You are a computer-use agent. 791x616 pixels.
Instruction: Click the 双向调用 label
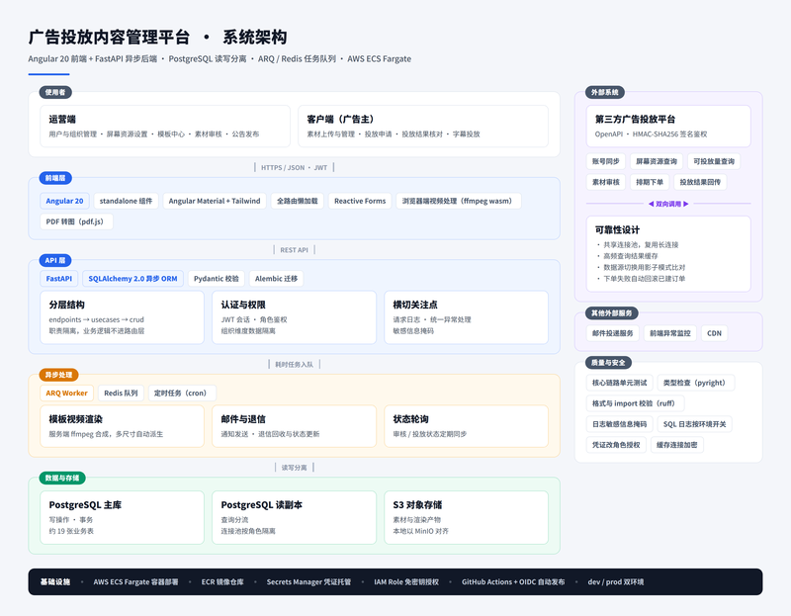pyautogui.click(x=668, y=204)
